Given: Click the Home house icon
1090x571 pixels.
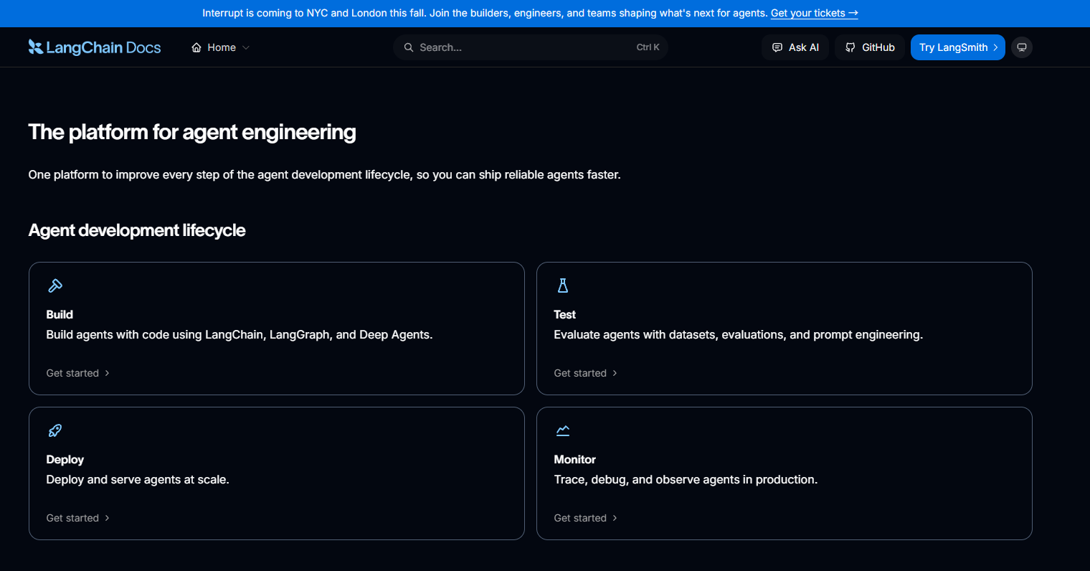Looking at the screenshot, I should click(x=196, y=47).
